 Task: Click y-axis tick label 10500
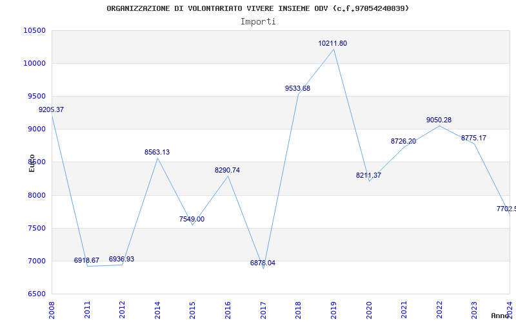pyautogui.click(x=35, y=30)
